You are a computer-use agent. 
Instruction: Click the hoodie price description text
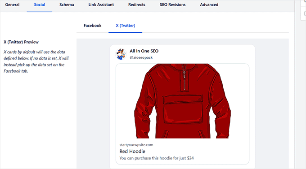point(157,158)
